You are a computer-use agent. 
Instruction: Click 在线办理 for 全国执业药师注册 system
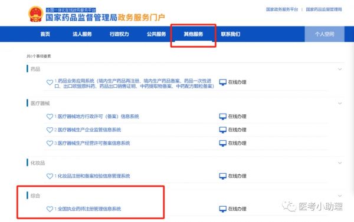237,209
